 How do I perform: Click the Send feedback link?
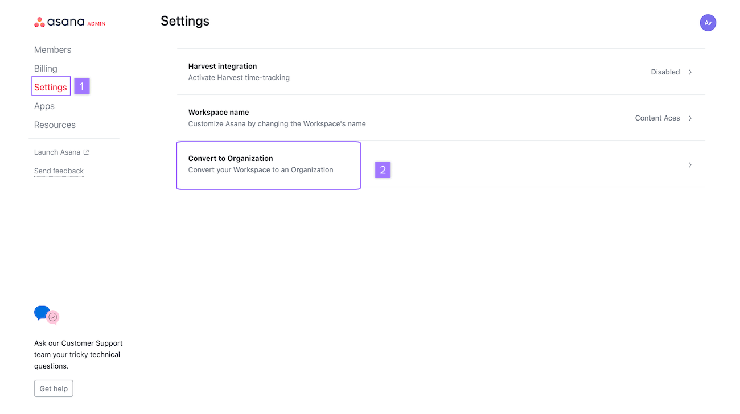tap(59, 171)
